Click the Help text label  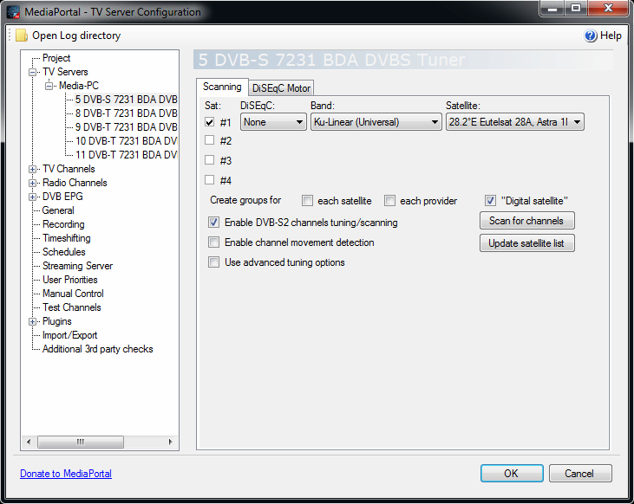[x=611, y=36]
